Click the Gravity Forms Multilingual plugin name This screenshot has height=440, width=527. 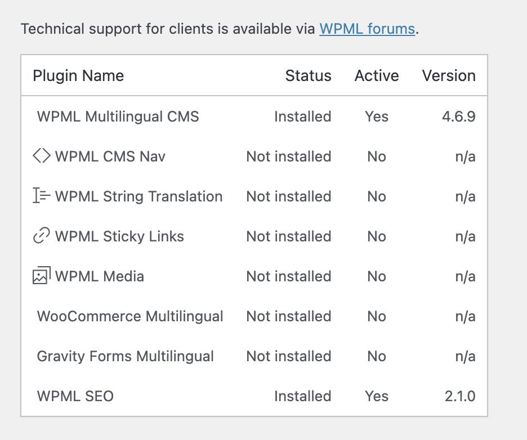pos(126,356)
